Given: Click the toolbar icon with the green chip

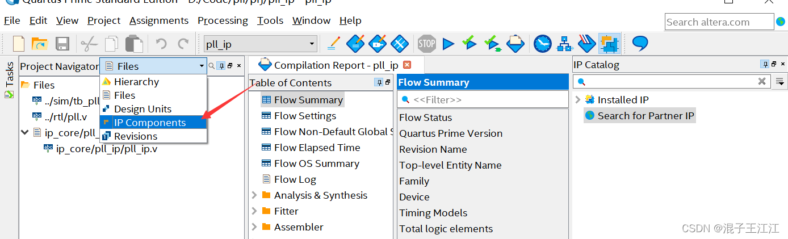Looking at the screenshot, I should pos(492,43).
